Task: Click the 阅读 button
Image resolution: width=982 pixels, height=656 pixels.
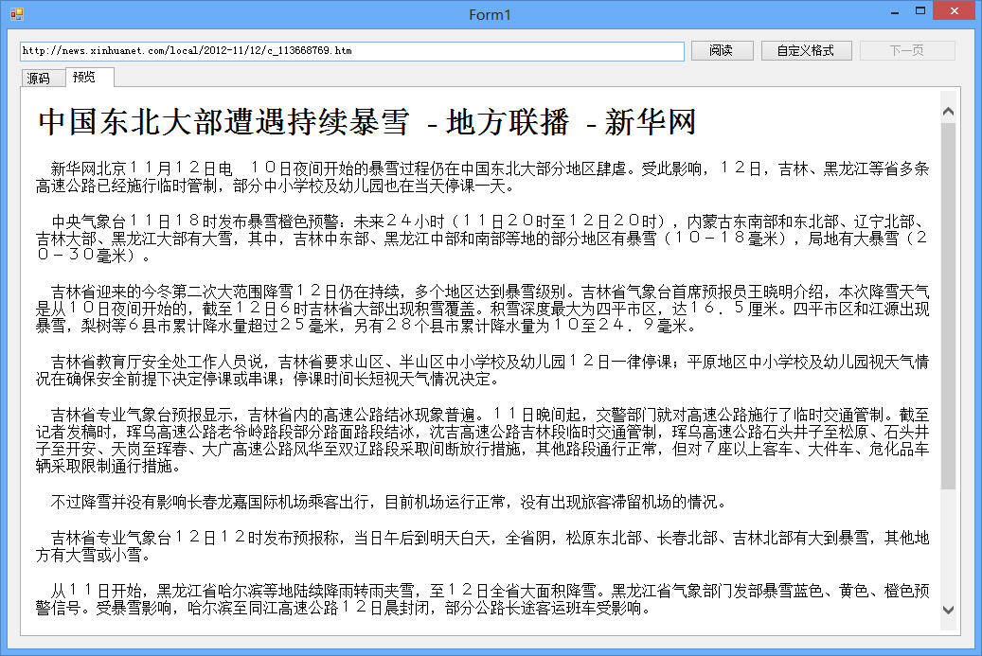Action: [x=723, y=51]
